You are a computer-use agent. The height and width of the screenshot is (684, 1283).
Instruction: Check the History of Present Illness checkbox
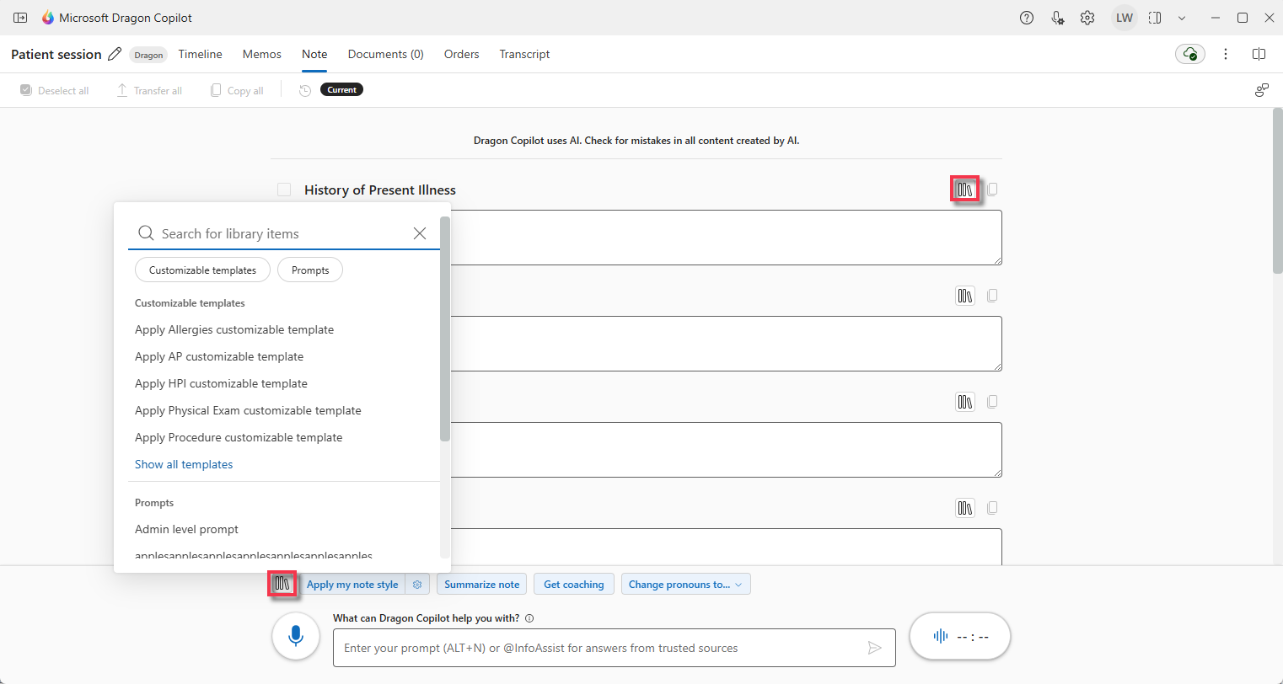(284, 190)
